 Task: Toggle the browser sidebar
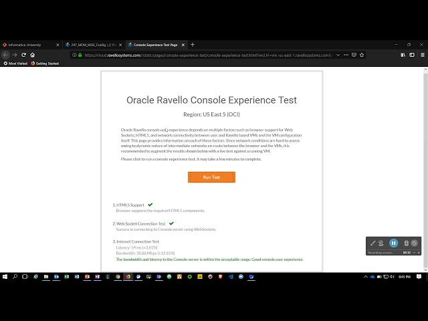click(412, 55)
